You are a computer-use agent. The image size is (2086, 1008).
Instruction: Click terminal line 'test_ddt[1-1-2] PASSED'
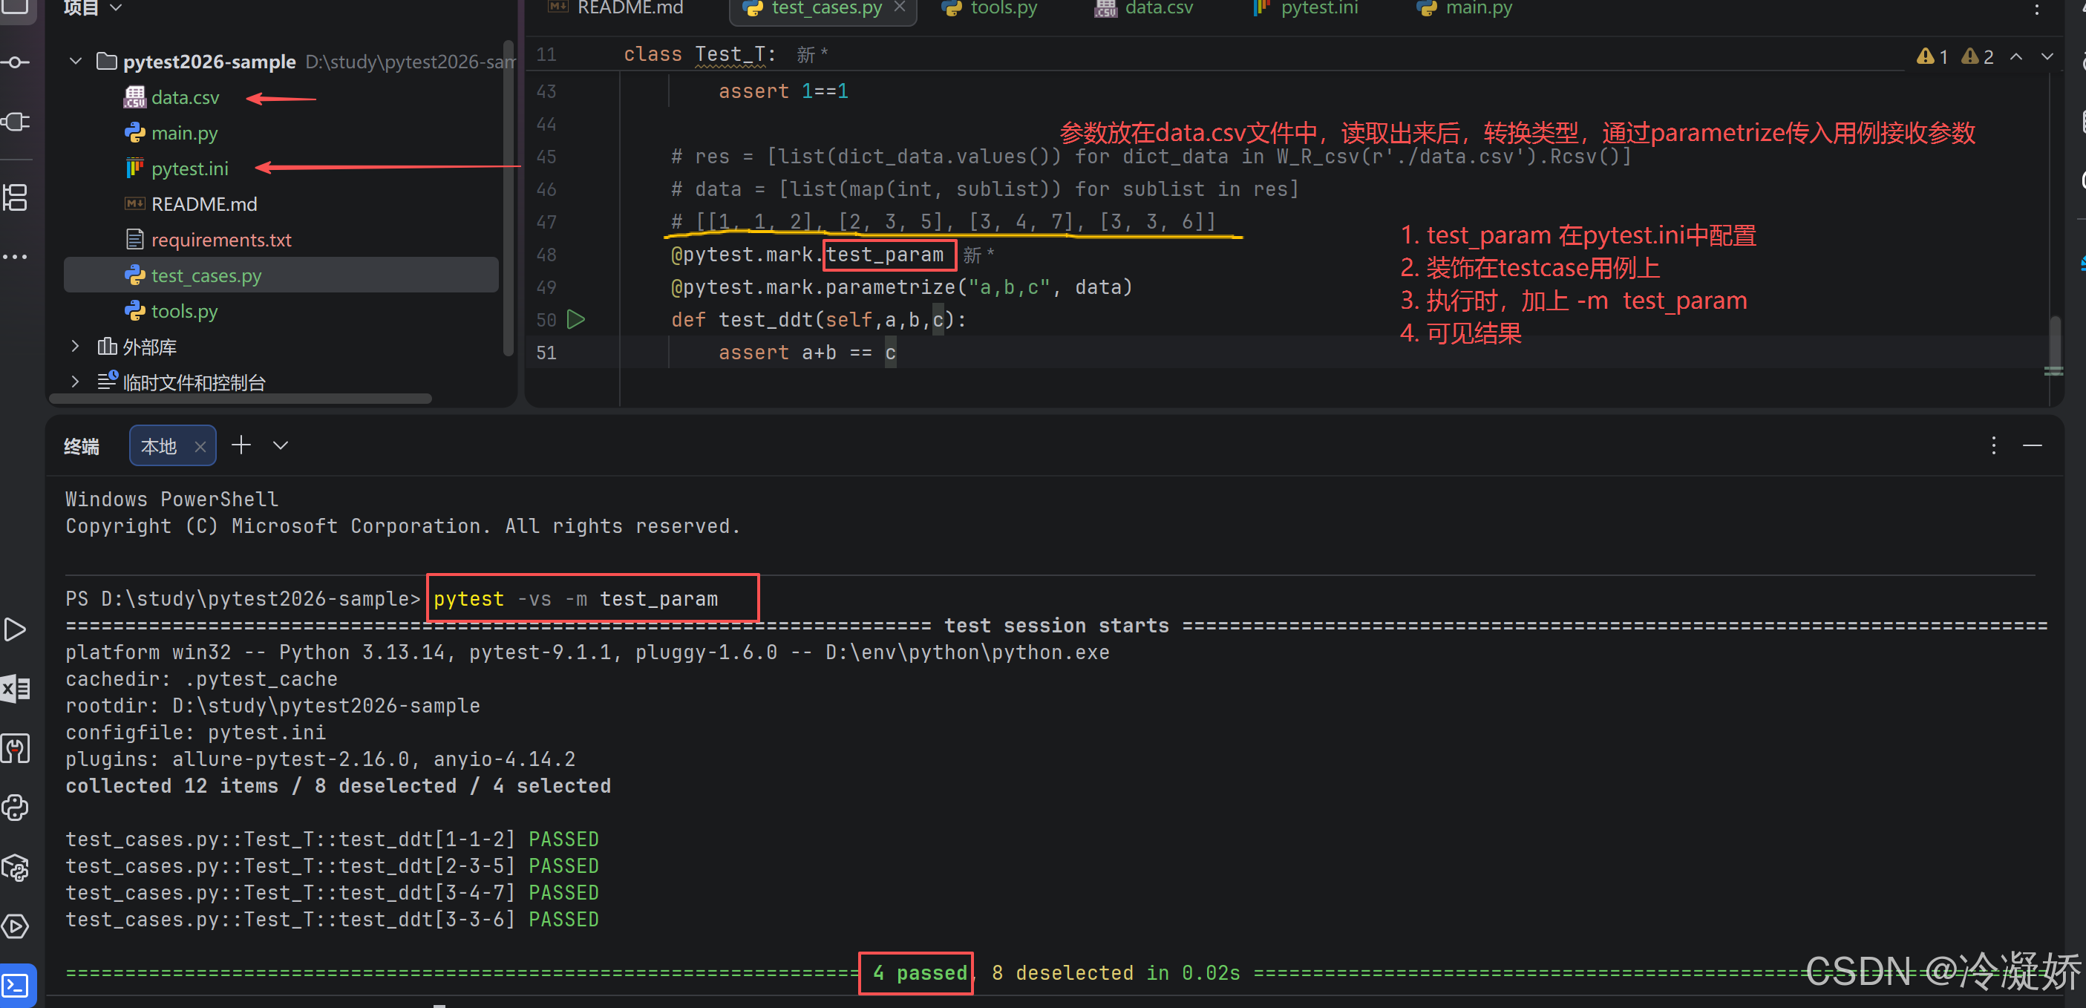tap(332, 839)
